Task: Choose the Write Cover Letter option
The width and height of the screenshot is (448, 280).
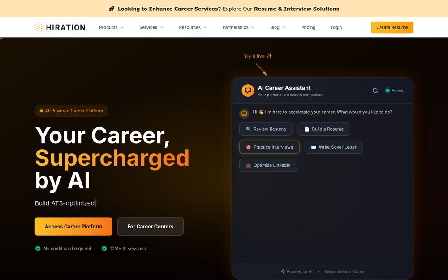Action: pos(334,147)
